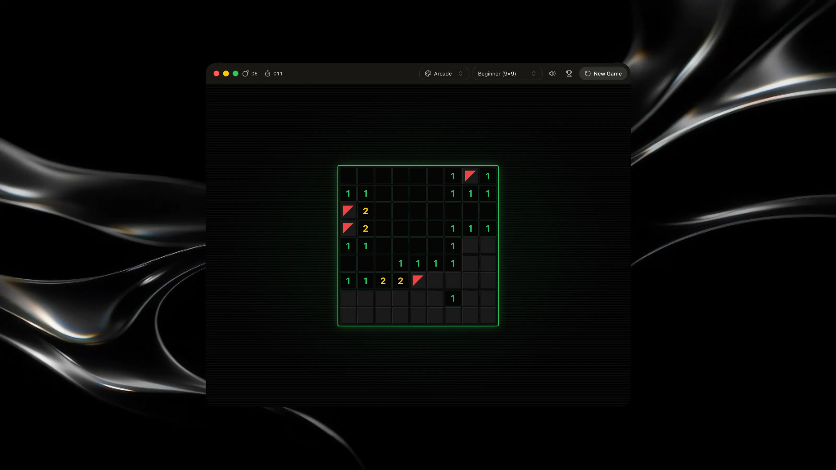Click the red flag in the top row

point(470,176)
